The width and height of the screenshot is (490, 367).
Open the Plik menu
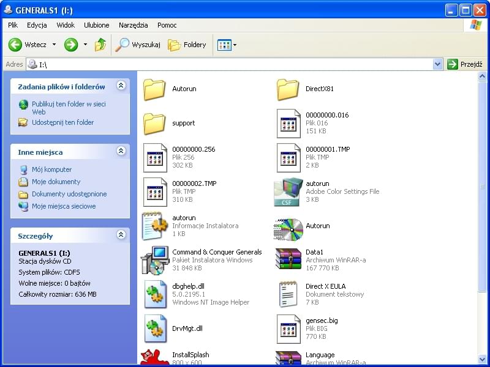13,25
